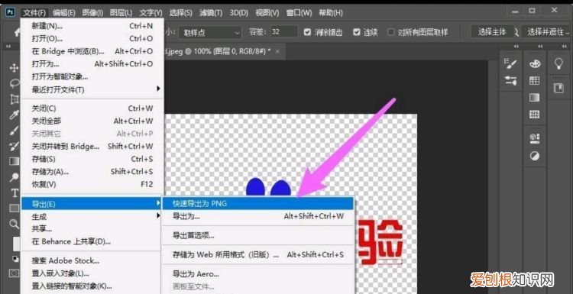Open the 编辑(E) menu
573x294 pixels.
(64, 13)
